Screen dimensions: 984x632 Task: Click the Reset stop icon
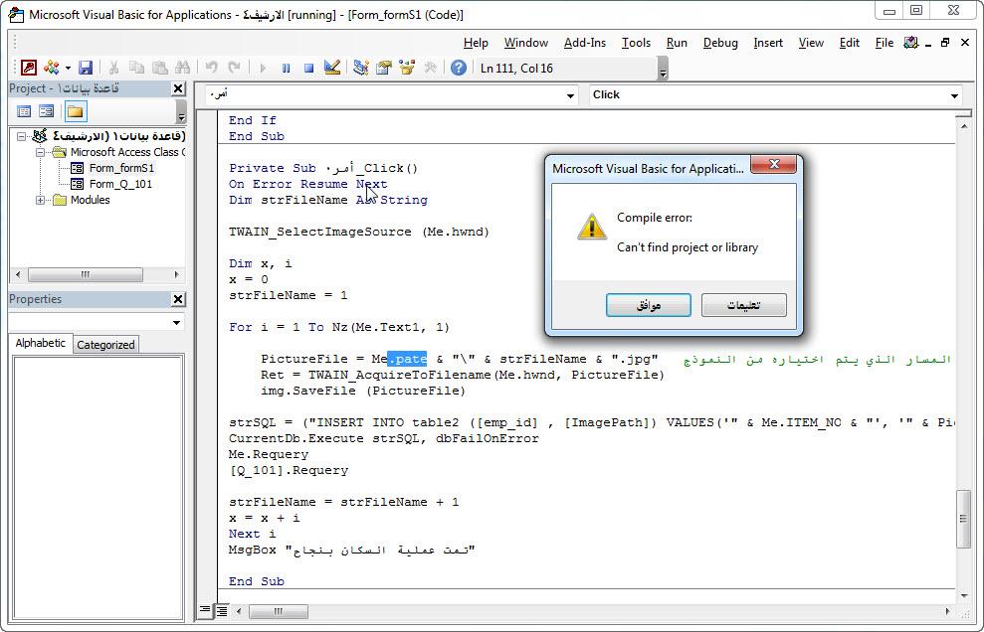[x=308, y=68]
